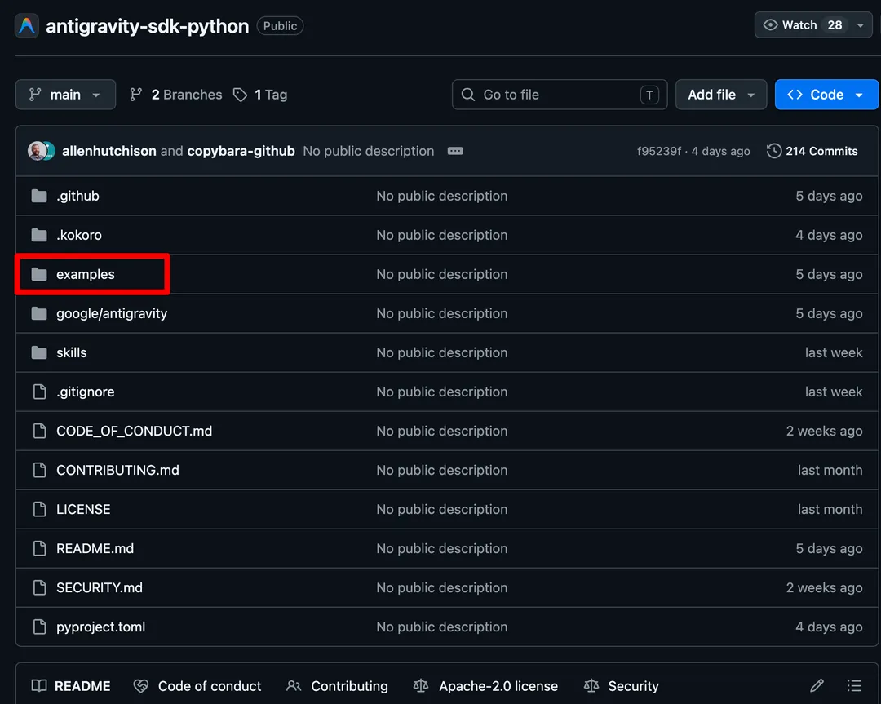881x704 pixels.
Task: Click the SECURITY.md file icon
Action: pos(39,587)
